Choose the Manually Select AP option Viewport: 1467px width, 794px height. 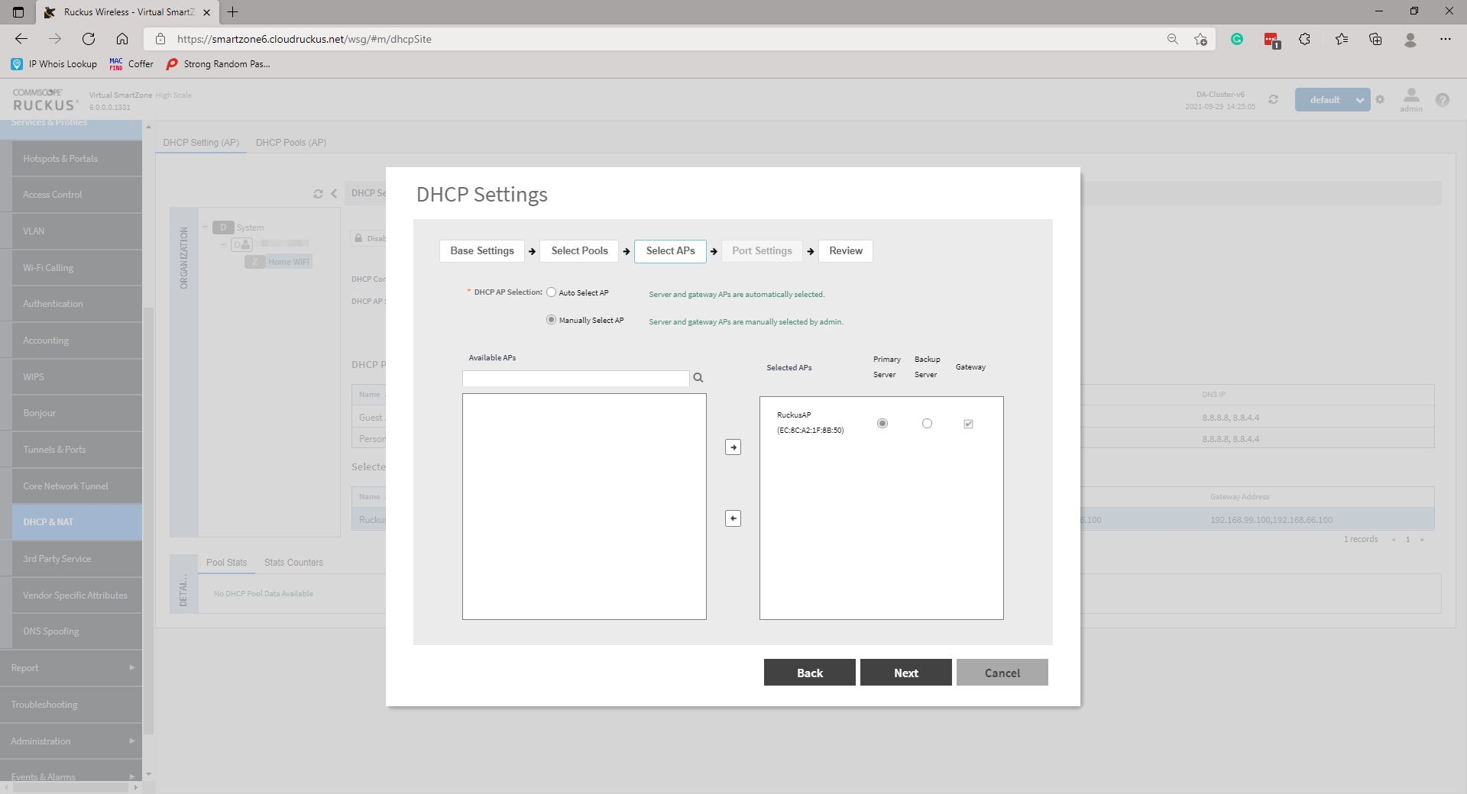click(551, 320)
